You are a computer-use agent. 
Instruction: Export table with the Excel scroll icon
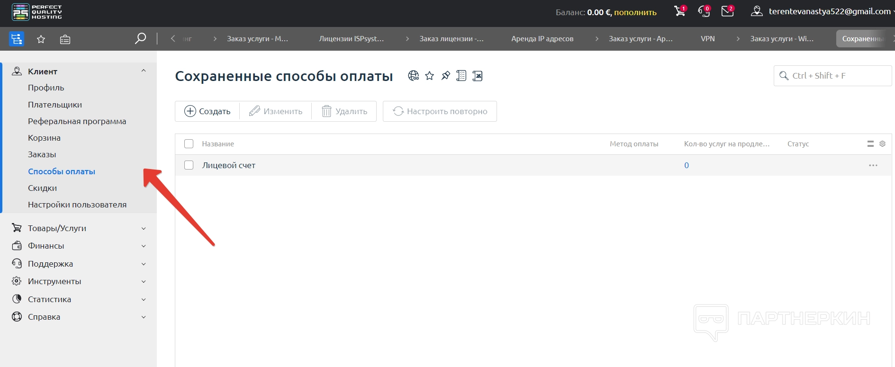pos(478,76)
